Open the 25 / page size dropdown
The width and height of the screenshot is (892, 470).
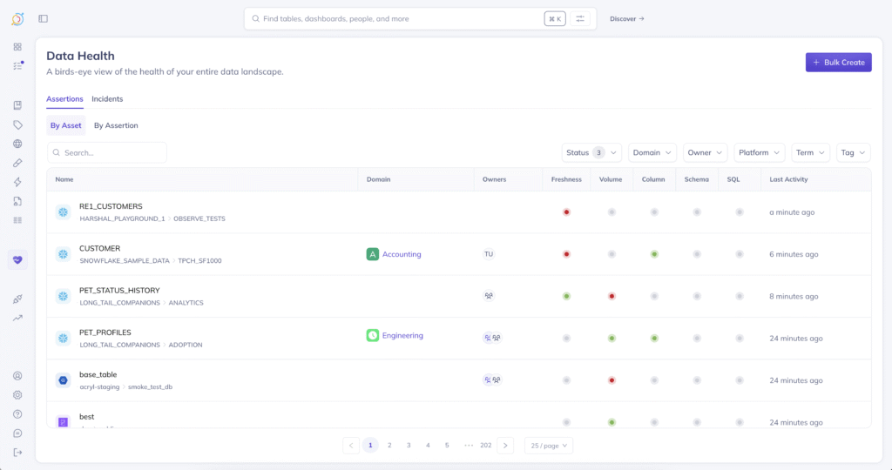pos(549,445)
